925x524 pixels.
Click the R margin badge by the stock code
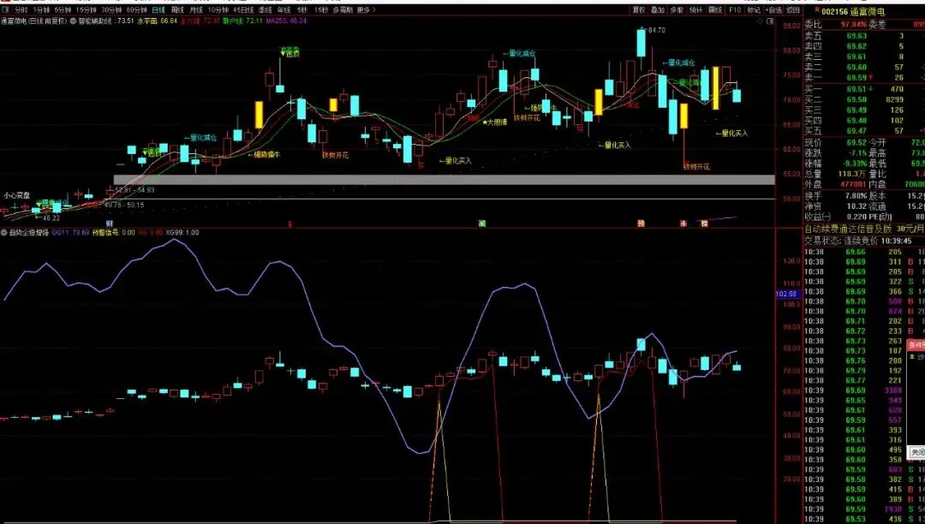coord(816,10)
